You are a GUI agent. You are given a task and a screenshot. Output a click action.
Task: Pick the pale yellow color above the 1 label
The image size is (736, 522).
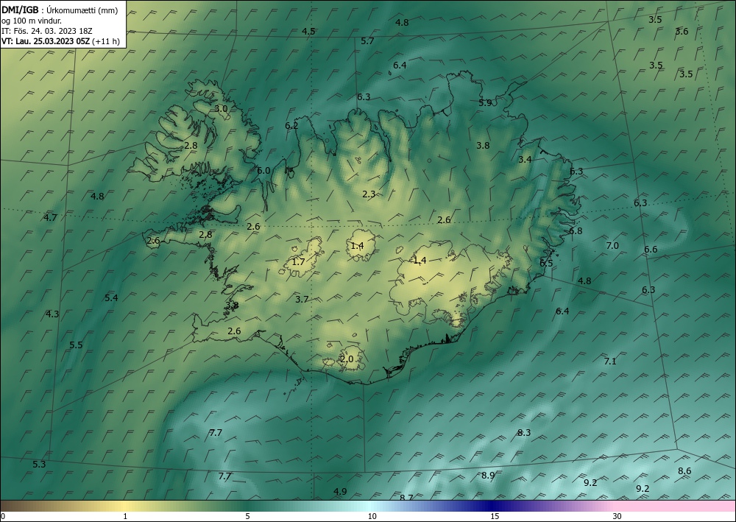(125, 506)
